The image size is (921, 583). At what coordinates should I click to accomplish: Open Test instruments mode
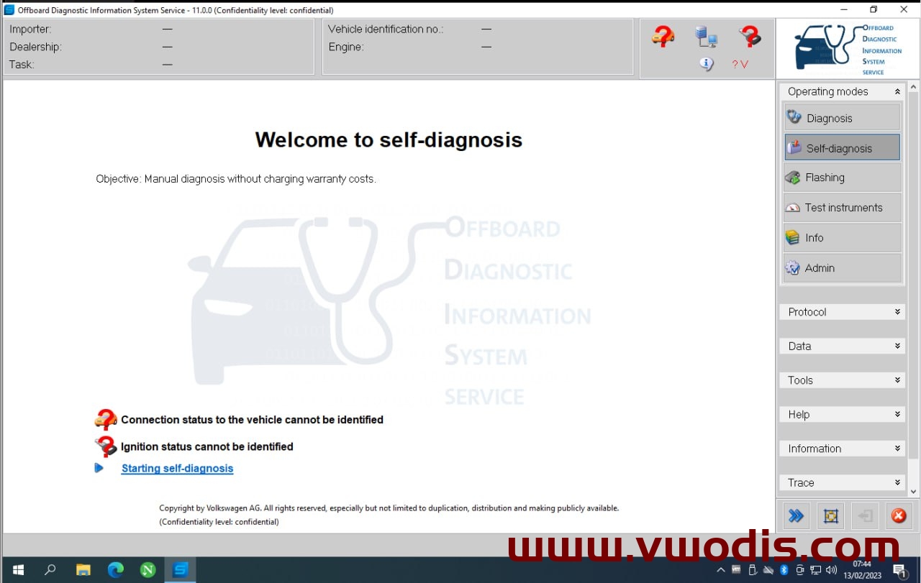842,208
